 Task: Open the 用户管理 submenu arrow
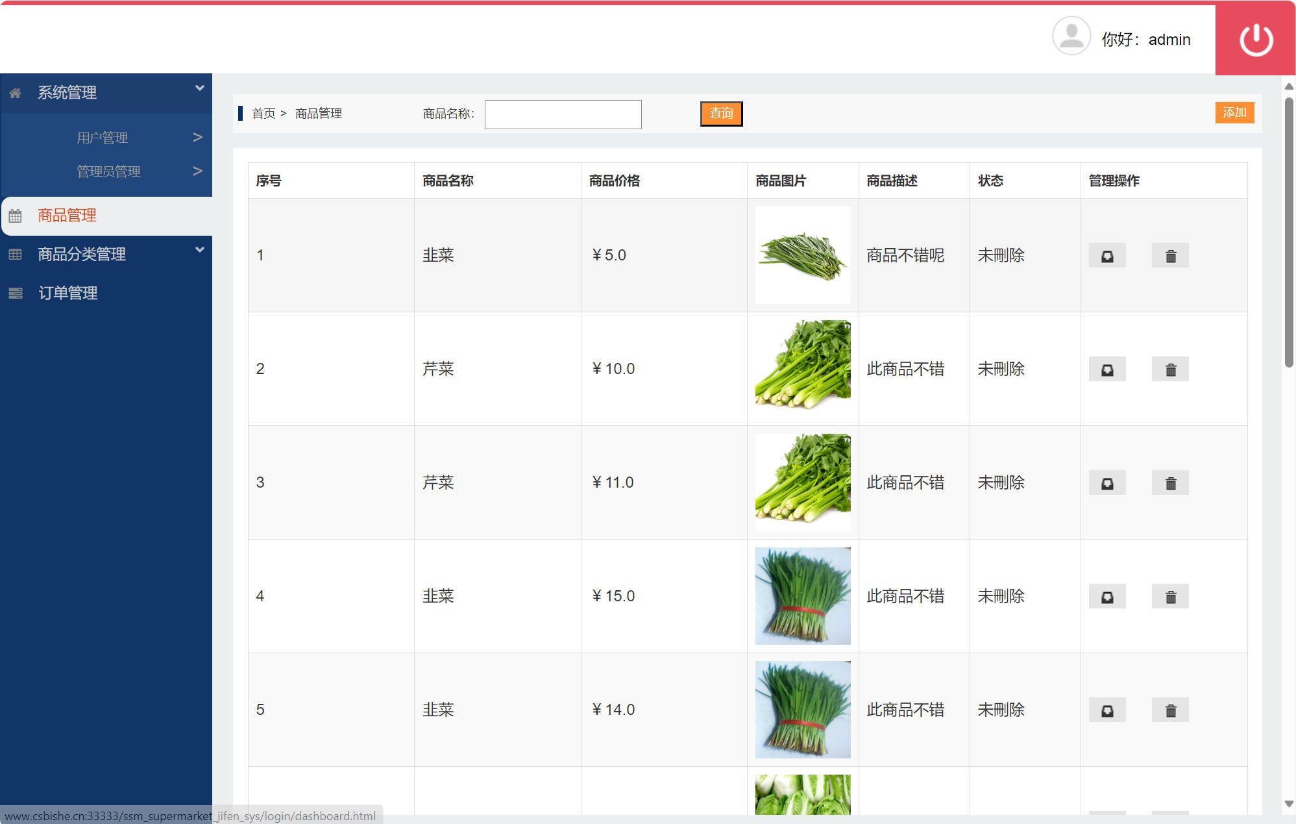[198, 136]
